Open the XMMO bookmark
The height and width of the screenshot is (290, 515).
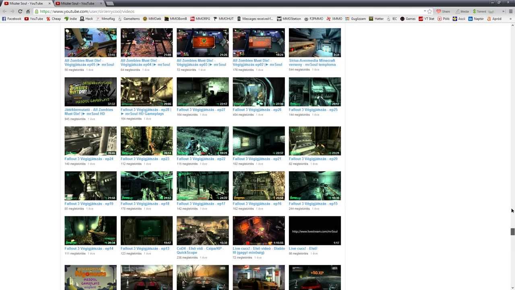pyautogui.click(x=334, y=19)
